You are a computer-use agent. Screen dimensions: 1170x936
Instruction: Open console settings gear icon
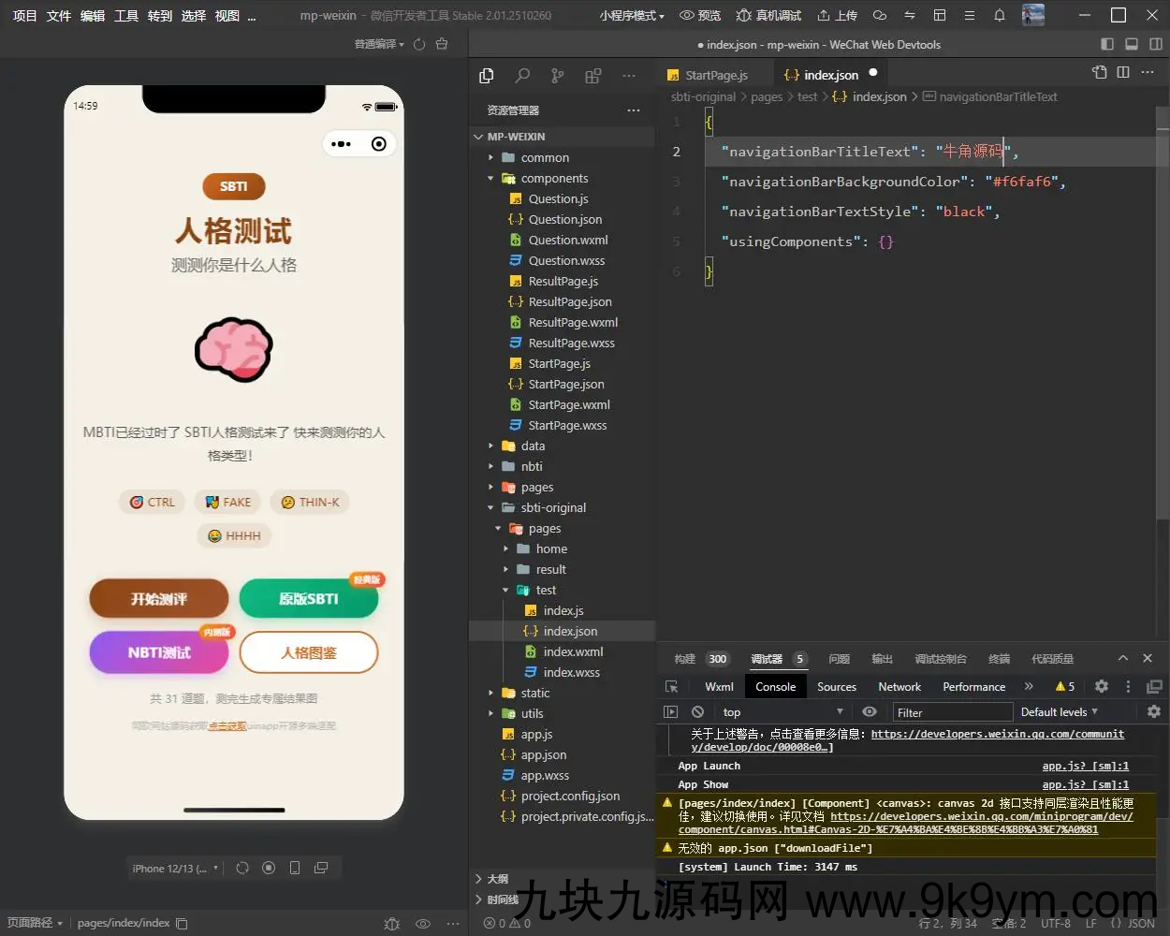(x=1154, y=712)
